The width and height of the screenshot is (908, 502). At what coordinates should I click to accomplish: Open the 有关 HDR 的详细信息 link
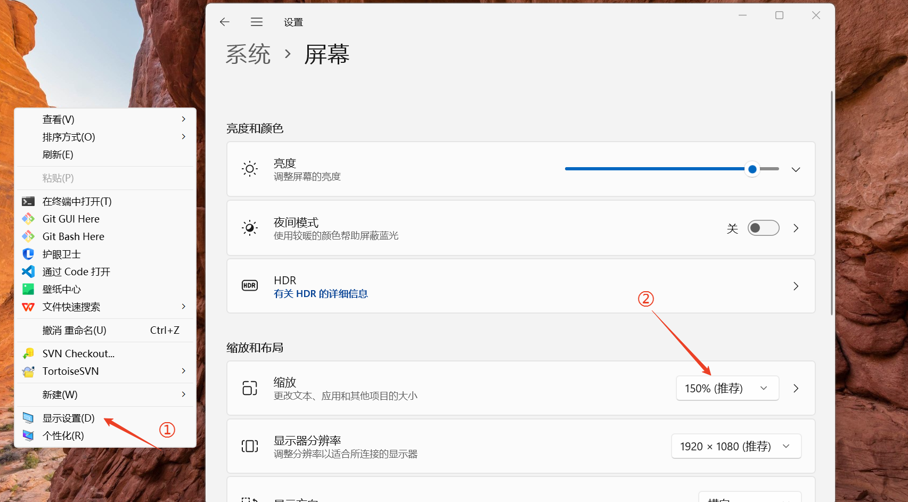coord(321,294)
